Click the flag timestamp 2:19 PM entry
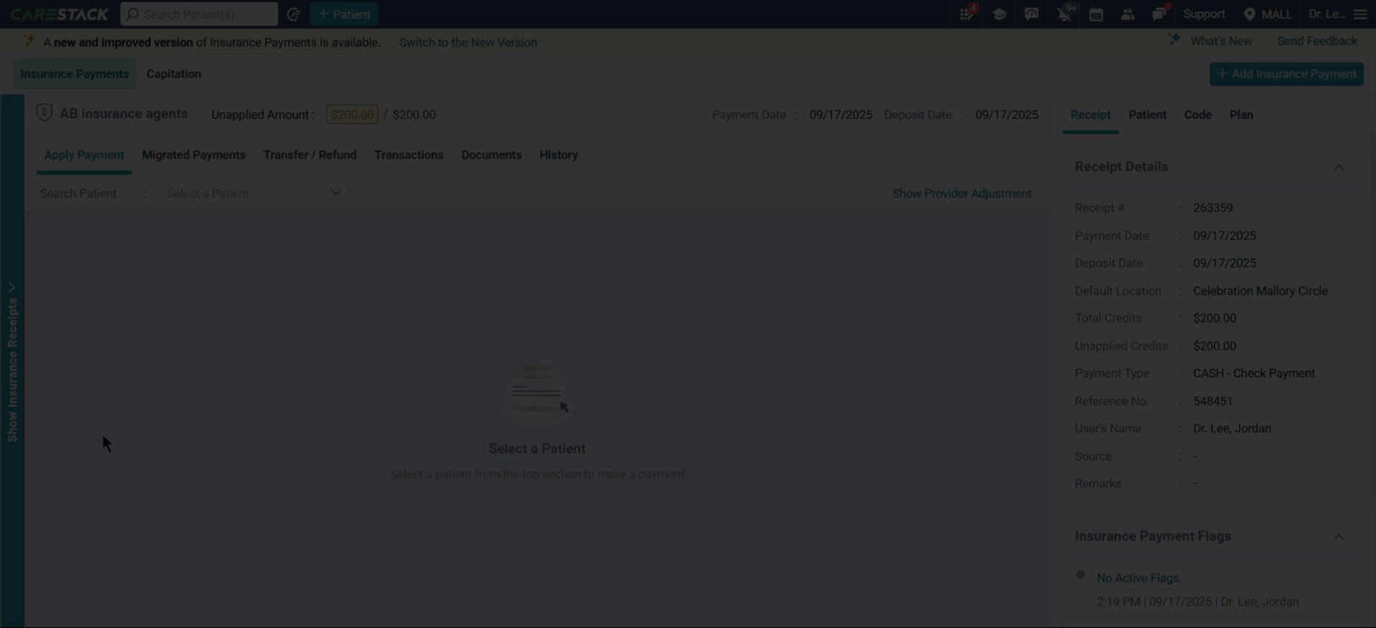Image resolution: width=1376 pixels, height=628 pixels. tap(1197, 602)
